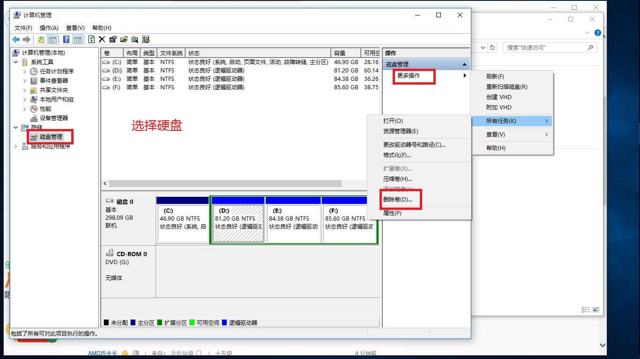
Task: Click the settings list toolbar icon
Action: 146,40
